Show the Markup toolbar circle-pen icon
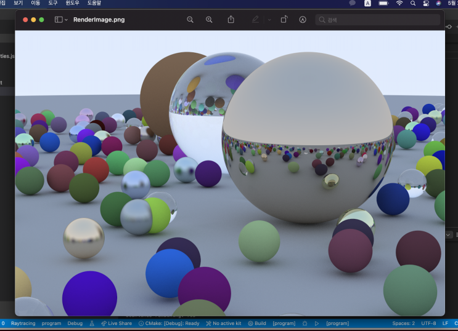 [303, 20]
